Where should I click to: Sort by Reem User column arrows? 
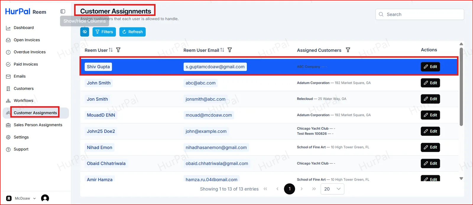pyautogui.click(x=111, y=50)
